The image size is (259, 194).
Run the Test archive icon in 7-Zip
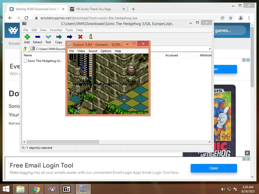(48, 37)
